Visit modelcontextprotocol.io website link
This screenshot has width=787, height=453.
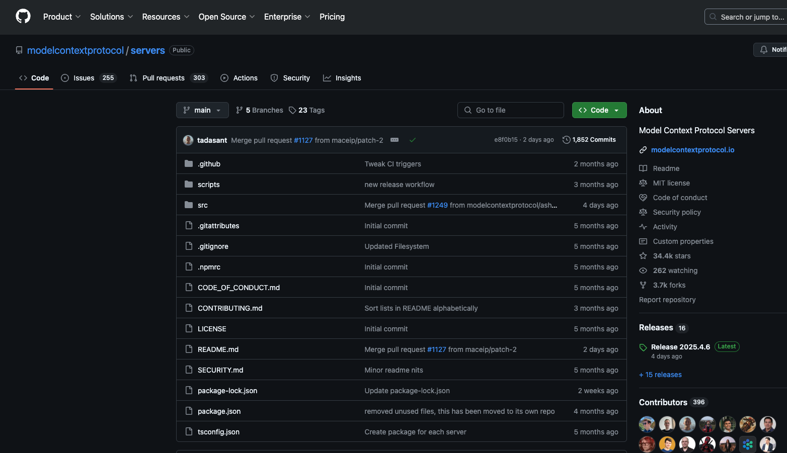[x=693, y=150]
